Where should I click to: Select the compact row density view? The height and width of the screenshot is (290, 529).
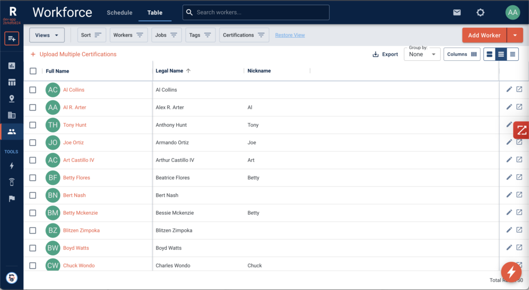(512, 54)
